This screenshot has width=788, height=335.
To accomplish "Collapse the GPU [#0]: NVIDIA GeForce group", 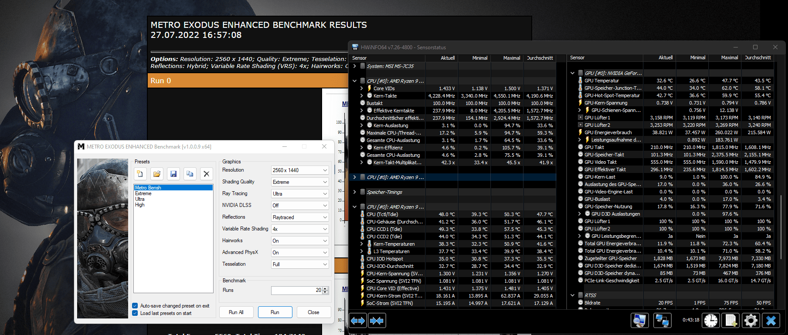I will 573,73.
